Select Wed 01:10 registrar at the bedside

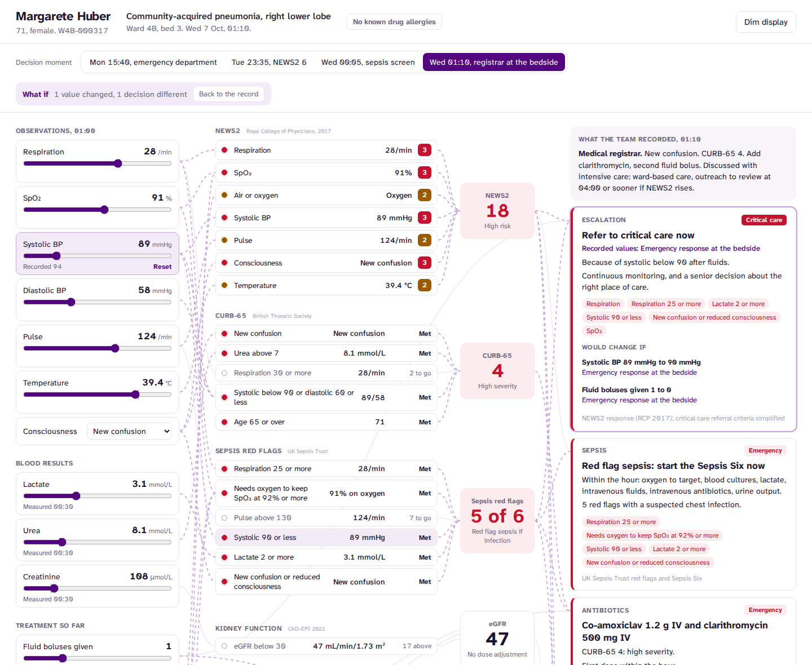(x=493, y=62)
